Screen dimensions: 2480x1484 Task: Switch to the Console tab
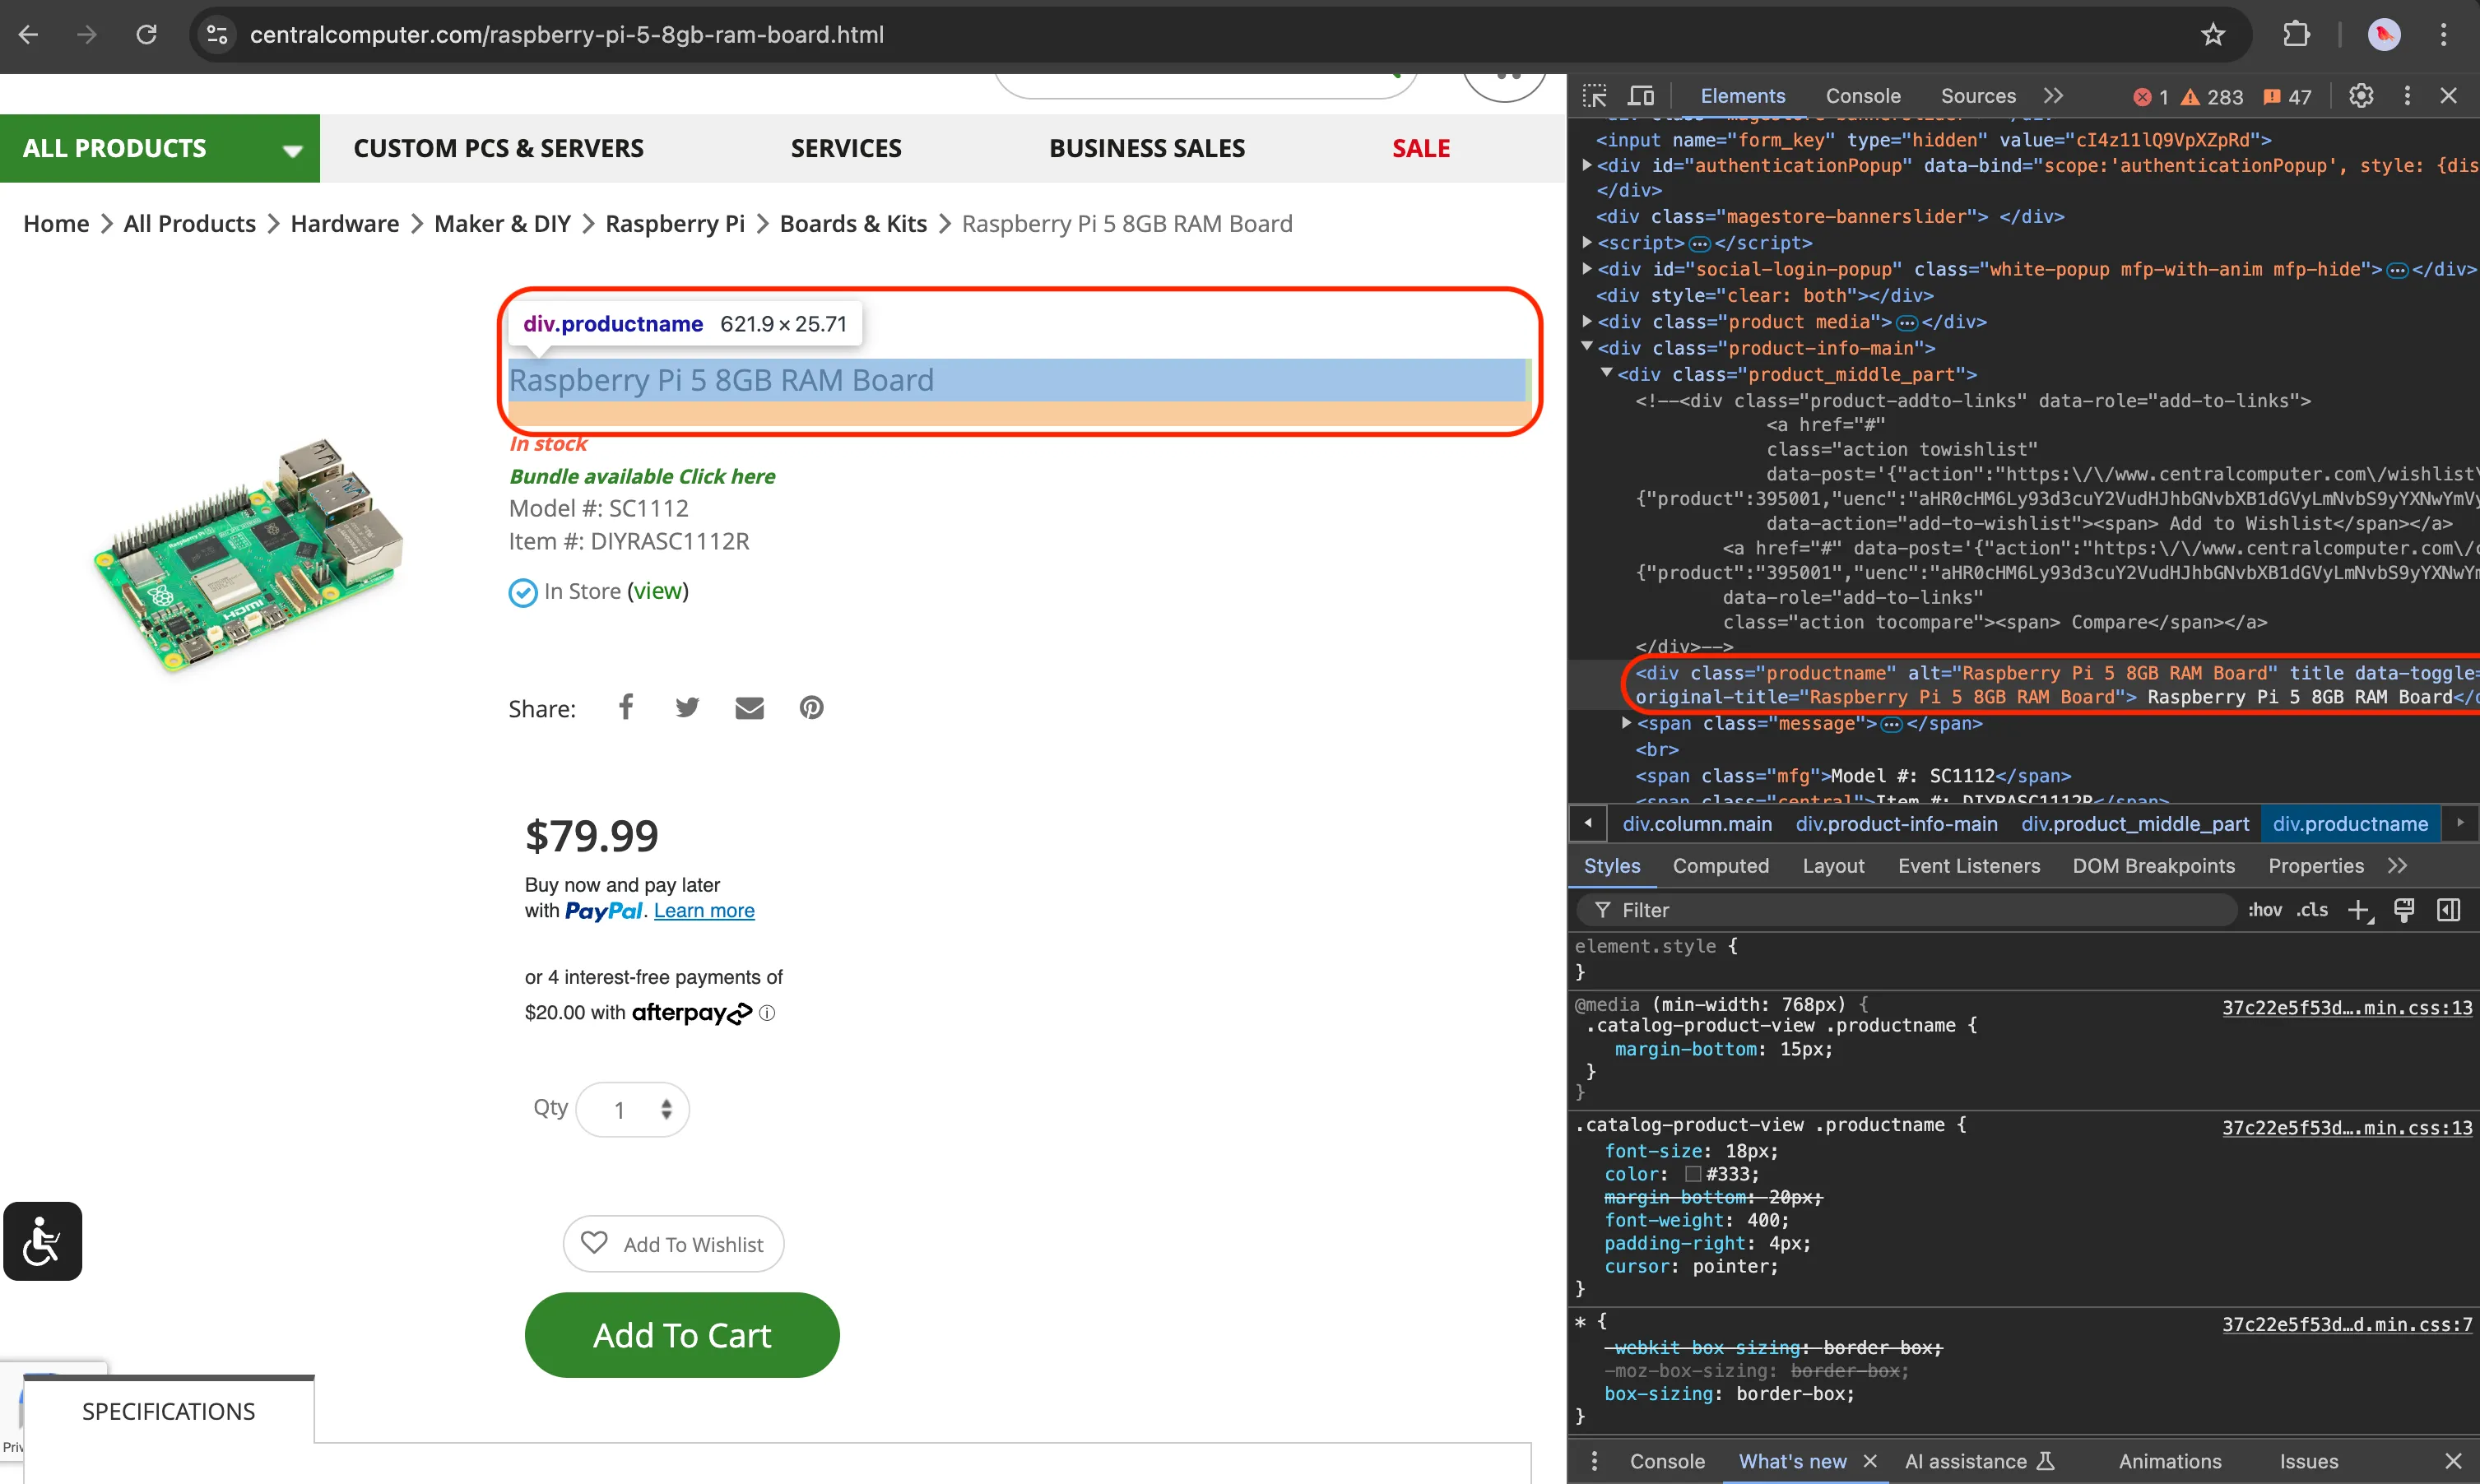click(1862, 96)
